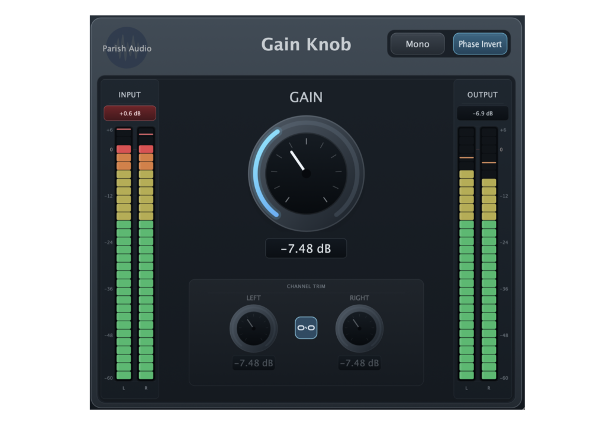The height and width of the screenshot is (426, 606).
Task: Click the RIGHT label in channel trim
Action: tap(359, 298)
